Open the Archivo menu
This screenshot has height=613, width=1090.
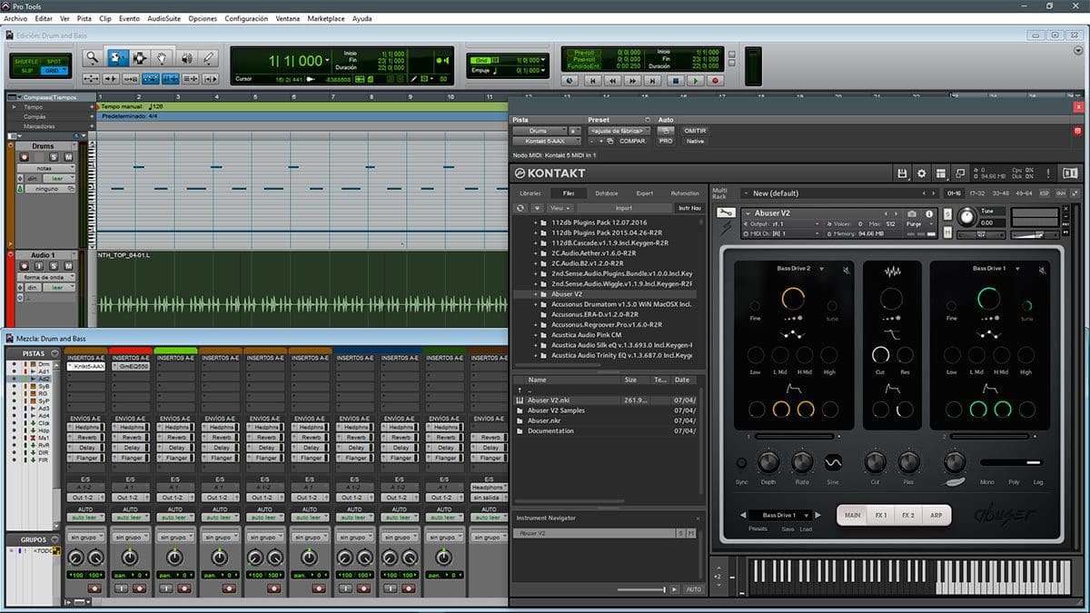tap(15, 18)
